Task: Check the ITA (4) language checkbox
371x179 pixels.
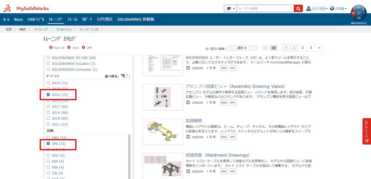Action: [48, 173]
